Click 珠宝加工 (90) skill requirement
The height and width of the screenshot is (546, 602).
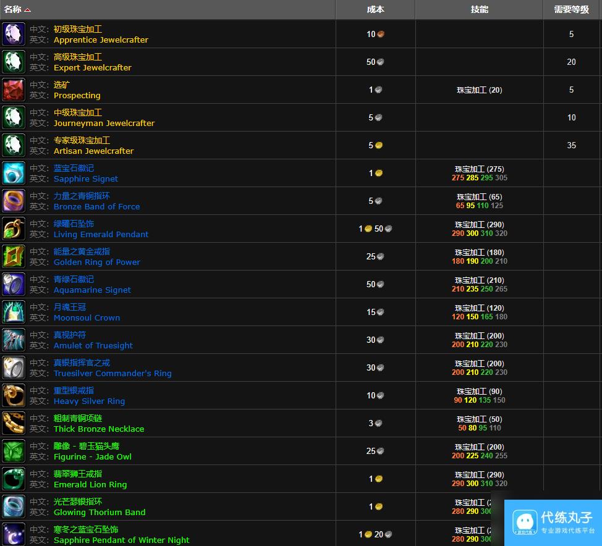point(479,392)
